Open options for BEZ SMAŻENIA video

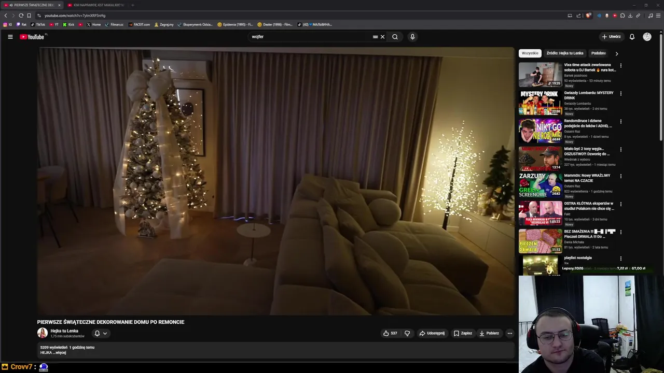620,232
